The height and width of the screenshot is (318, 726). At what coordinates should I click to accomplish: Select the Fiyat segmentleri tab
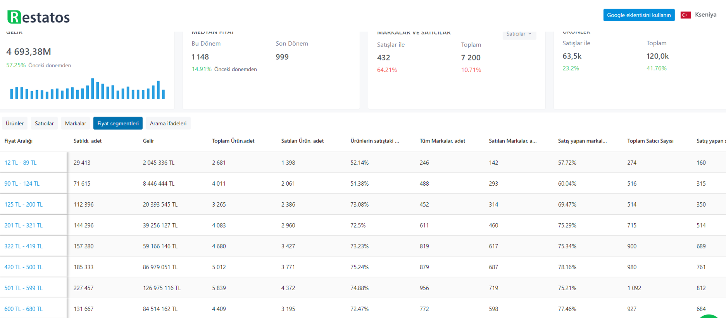pos(118,123)
